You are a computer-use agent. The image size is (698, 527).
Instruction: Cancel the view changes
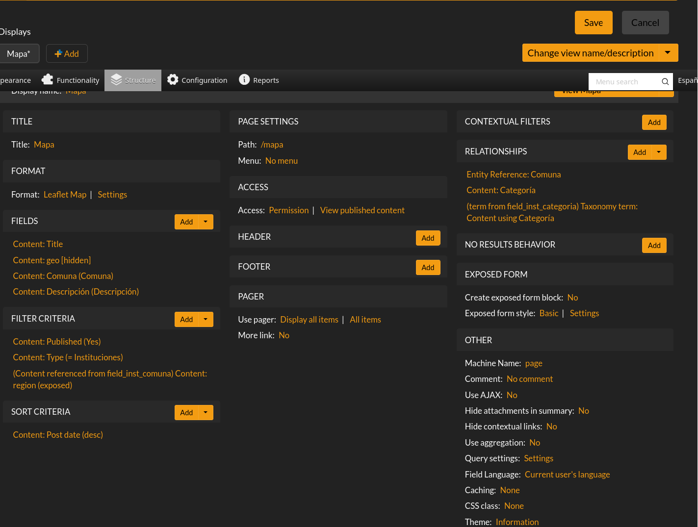point(645,23)
